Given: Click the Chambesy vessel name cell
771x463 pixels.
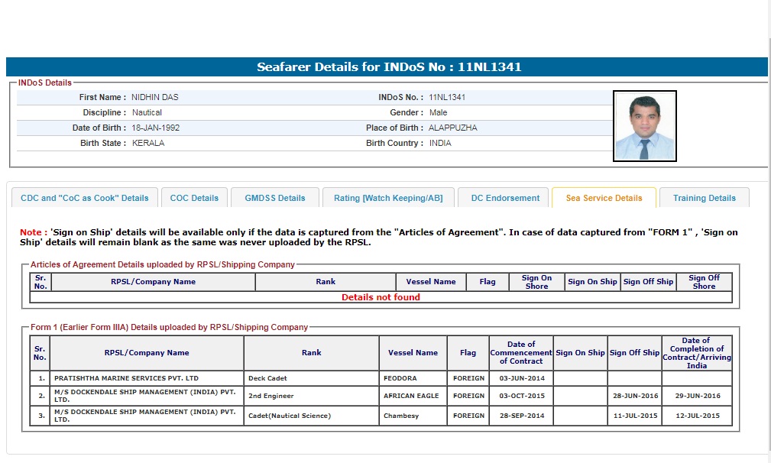Looking at the screenshot, I should (402, 416).
